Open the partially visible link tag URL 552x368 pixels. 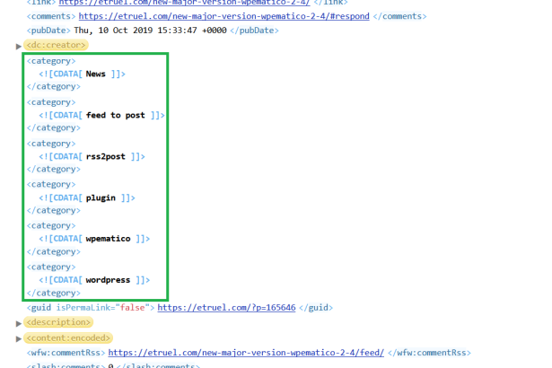184,3
